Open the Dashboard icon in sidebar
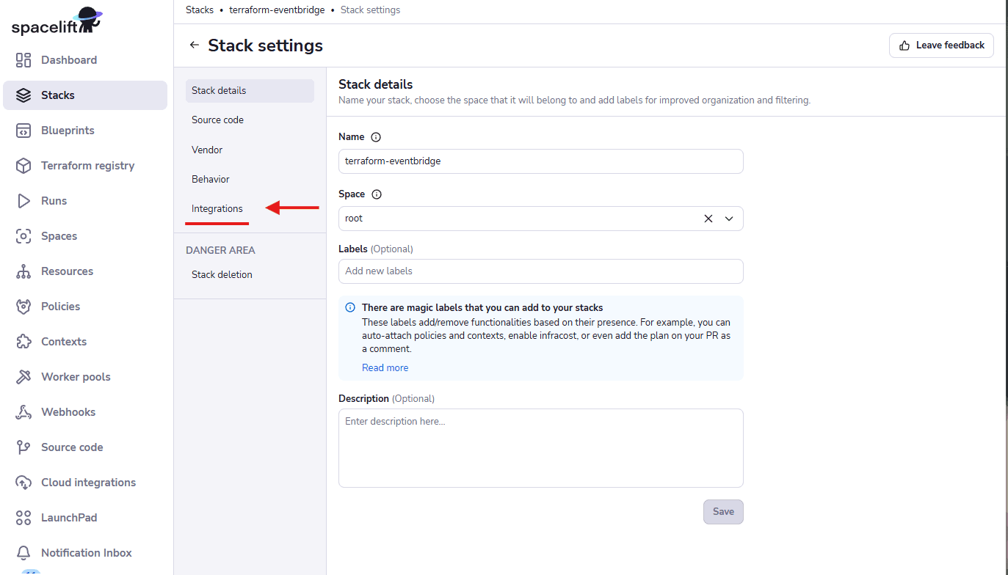This screenshot has height=575, width=1008. click(23, 60)
